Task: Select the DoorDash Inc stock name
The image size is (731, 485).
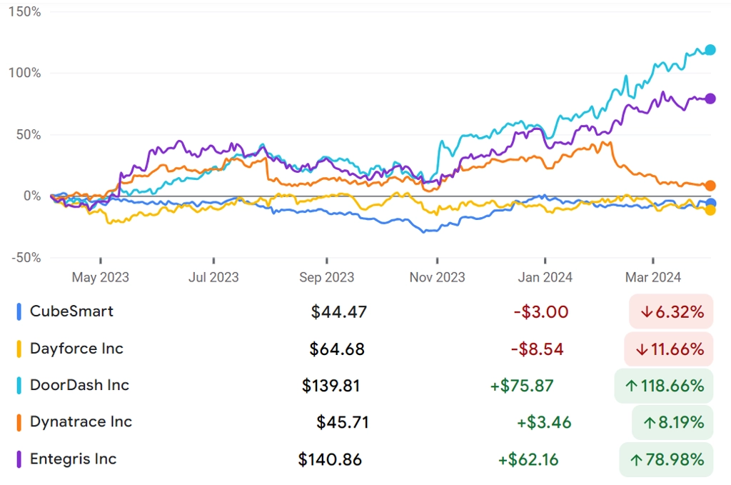Action: click(79, 385)
